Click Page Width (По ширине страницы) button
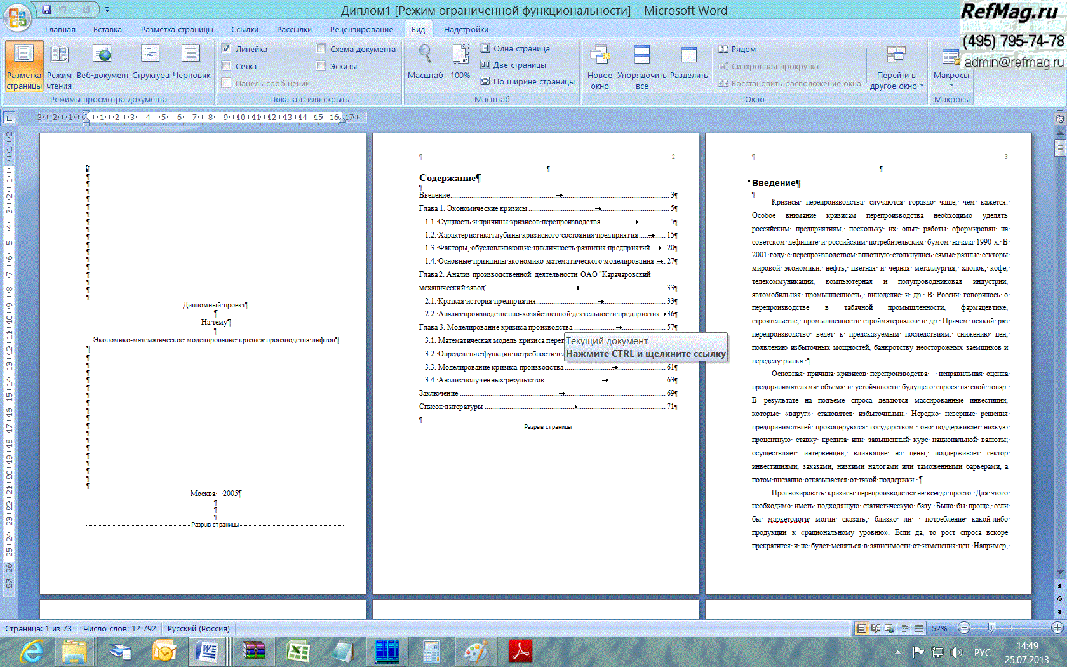The image size is (1067, 667). pos(527,81)
